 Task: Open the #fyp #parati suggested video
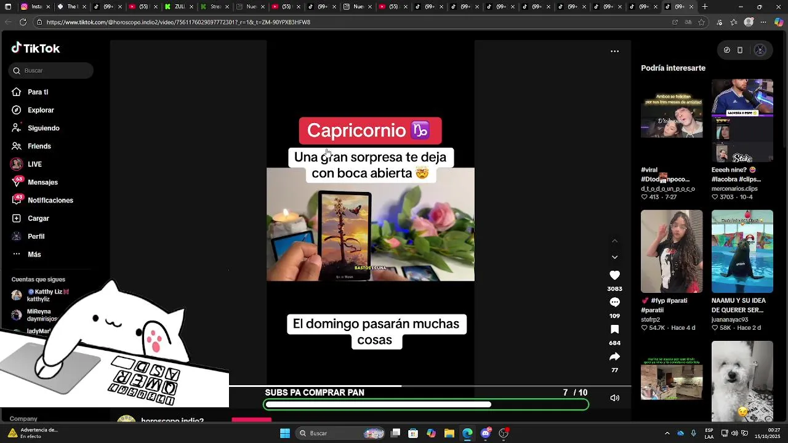pos(672,251)
